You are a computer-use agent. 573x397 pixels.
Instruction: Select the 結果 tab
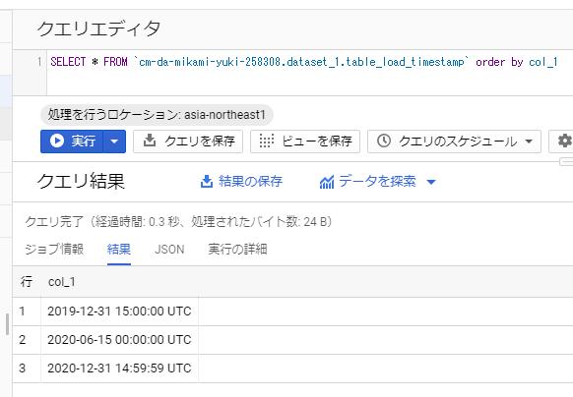pyautogui.click(x=119, y=250)
